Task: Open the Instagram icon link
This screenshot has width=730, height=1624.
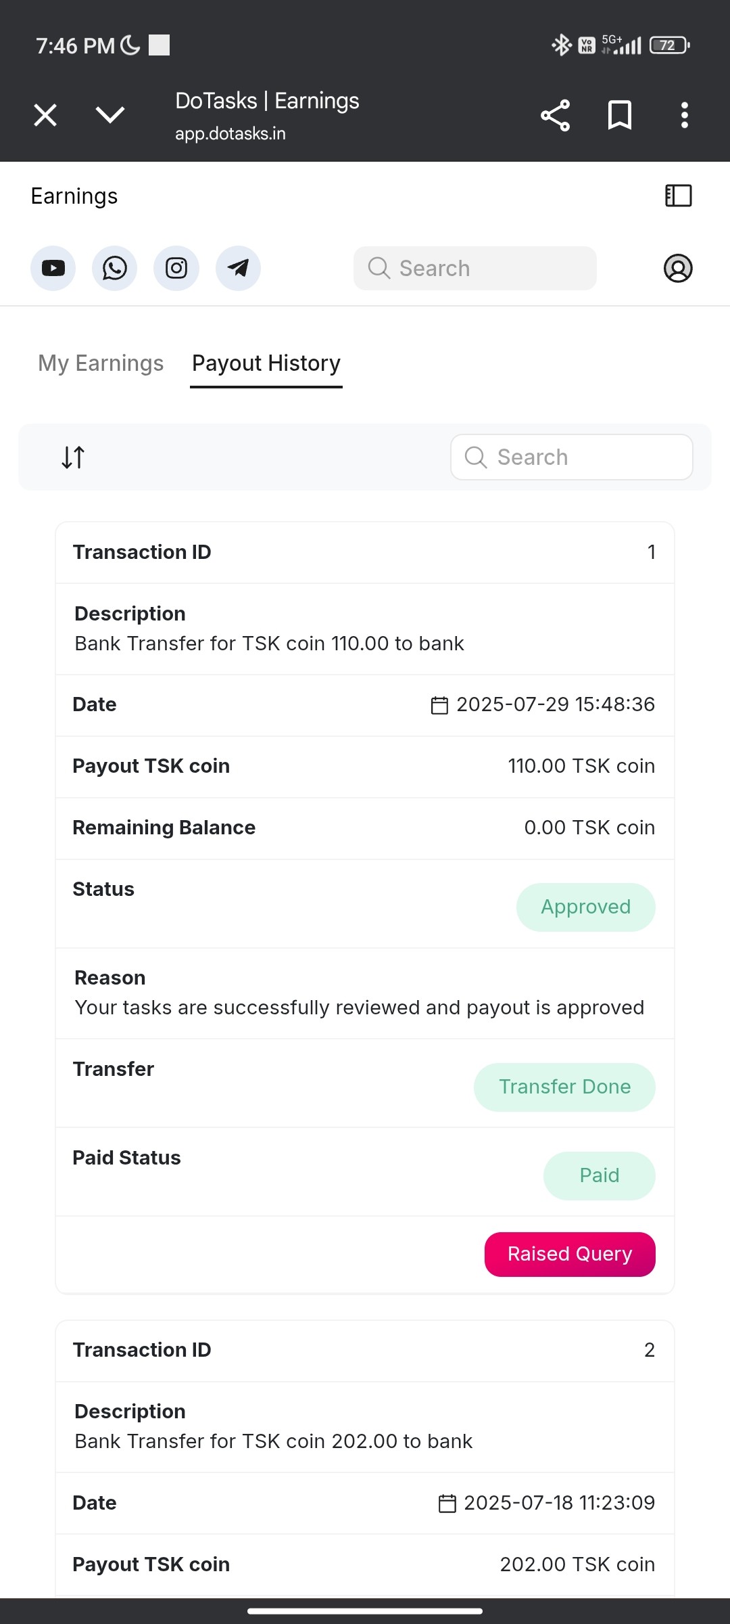Action: pyautogui.click(x=176, y=268)
